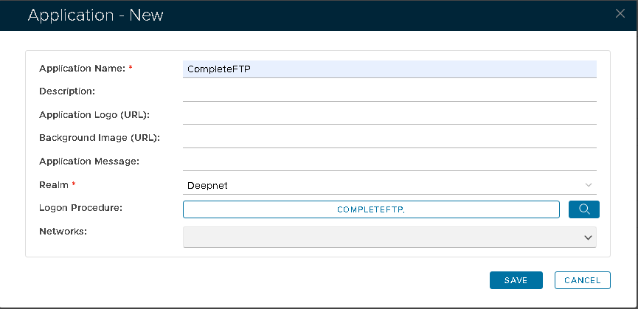Viewport: 638px width, 309px height.
Task: Click the COMPLETEFTP logon procedure box
Action: (x=371, y=209)
